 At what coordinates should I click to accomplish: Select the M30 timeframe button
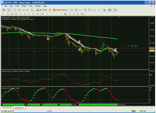pos(16,14)
